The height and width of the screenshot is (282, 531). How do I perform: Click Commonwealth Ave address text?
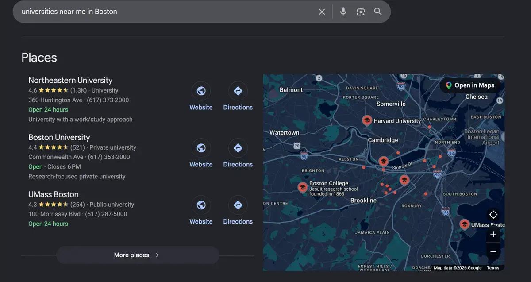coord(56,157)
